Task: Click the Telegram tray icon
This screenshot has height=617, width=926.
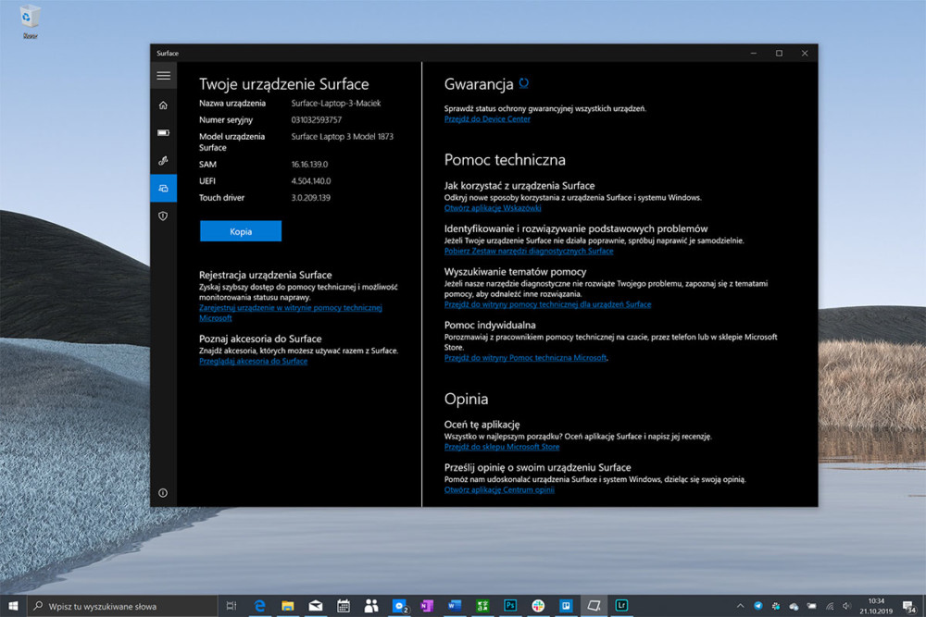Action: (x=757, y=606)
